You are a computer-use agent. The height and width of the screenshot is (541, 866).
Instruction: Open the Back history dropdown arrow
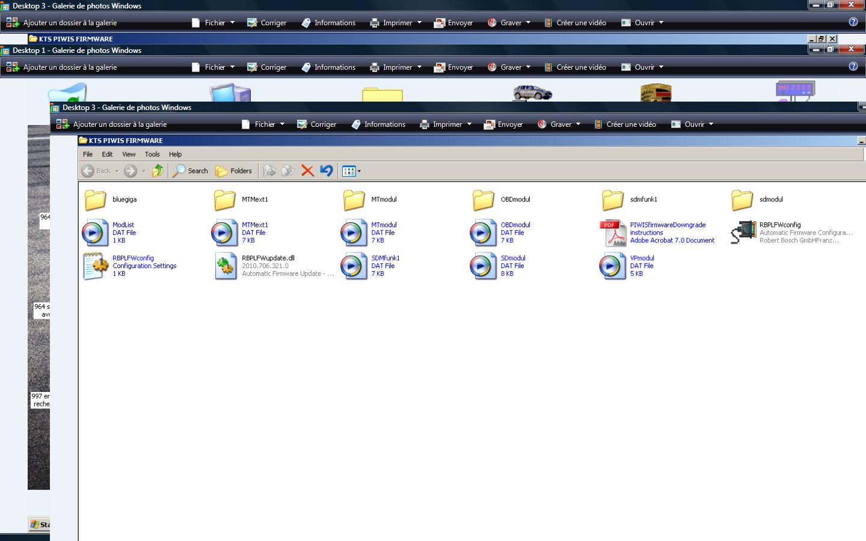pos(117,171)
